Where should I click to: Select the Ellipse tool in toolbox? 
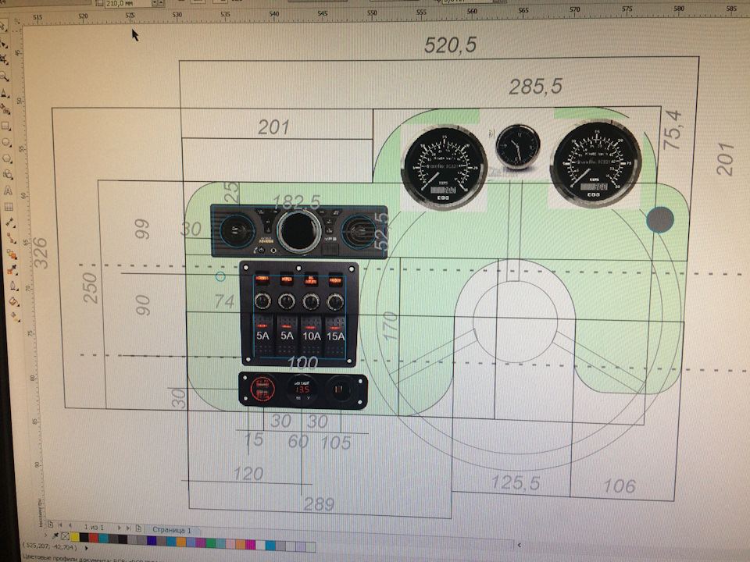[7, 142]
